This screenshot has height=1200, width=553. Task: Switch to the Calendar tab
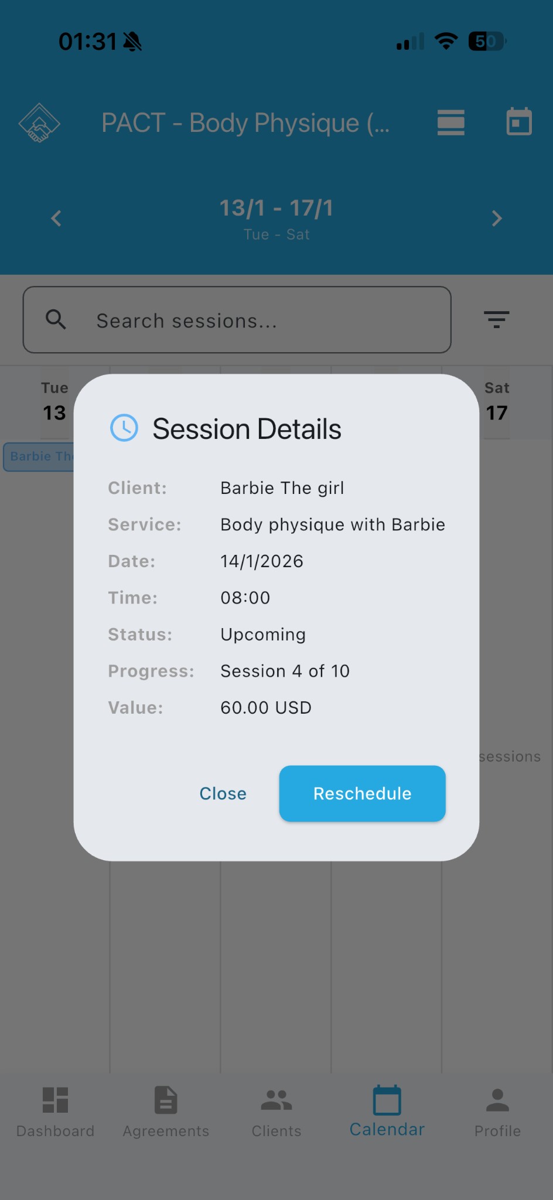pos(387,1110)
